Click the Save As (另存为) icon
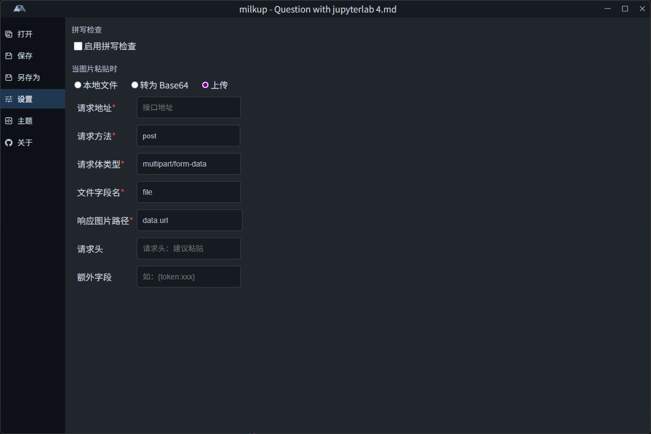Image resolution: width=651 pixels, height=434 pixels. click(x=8, y=78)
